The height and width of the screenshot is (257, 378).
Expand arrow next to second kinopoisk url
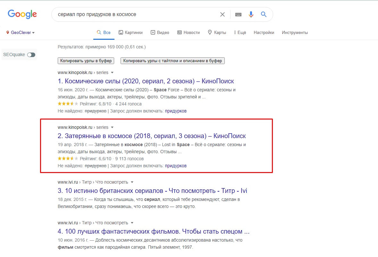tap(112, 128)
